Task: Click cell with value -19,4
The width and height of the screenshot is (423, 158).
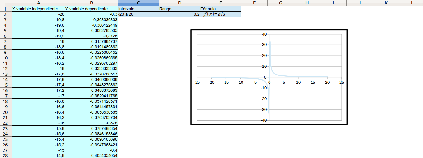Action: click(38, 30)
